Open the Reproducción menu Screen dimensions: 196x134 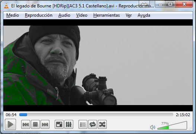[39, 15]
